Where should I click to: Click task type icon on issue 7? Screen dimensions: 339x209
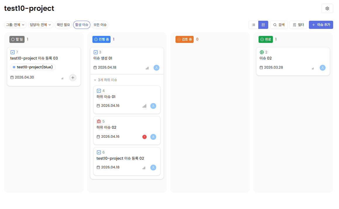click(x=13, y=52)
